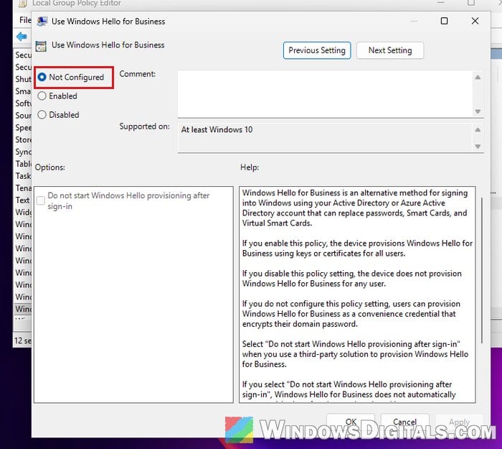Click the Apply button
This screenshot has height=449, width=502.
pyautogui.click(x=459, y=422)
